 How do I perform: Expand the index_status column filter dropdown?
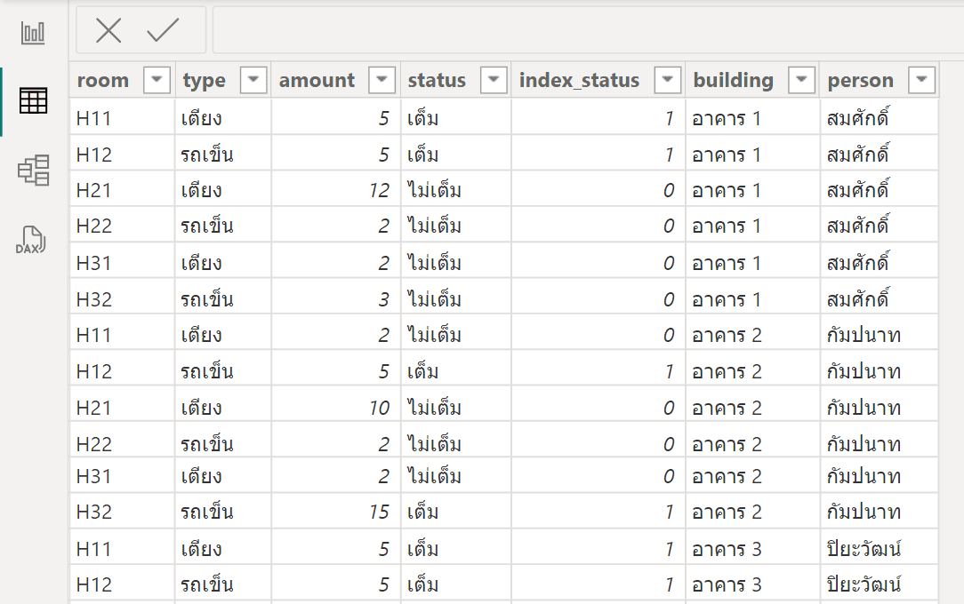point(668,80)
